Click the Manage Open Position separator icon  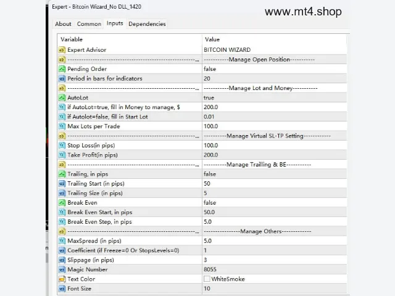pos(62,59)
